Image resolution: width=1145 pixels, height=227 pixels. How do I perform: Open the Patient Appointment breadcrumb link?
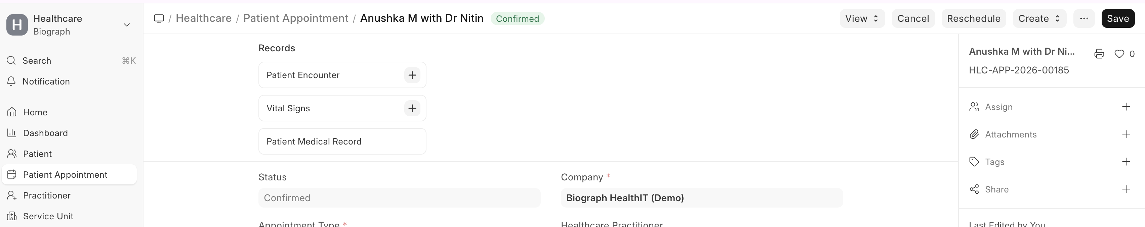click(296, 18)
